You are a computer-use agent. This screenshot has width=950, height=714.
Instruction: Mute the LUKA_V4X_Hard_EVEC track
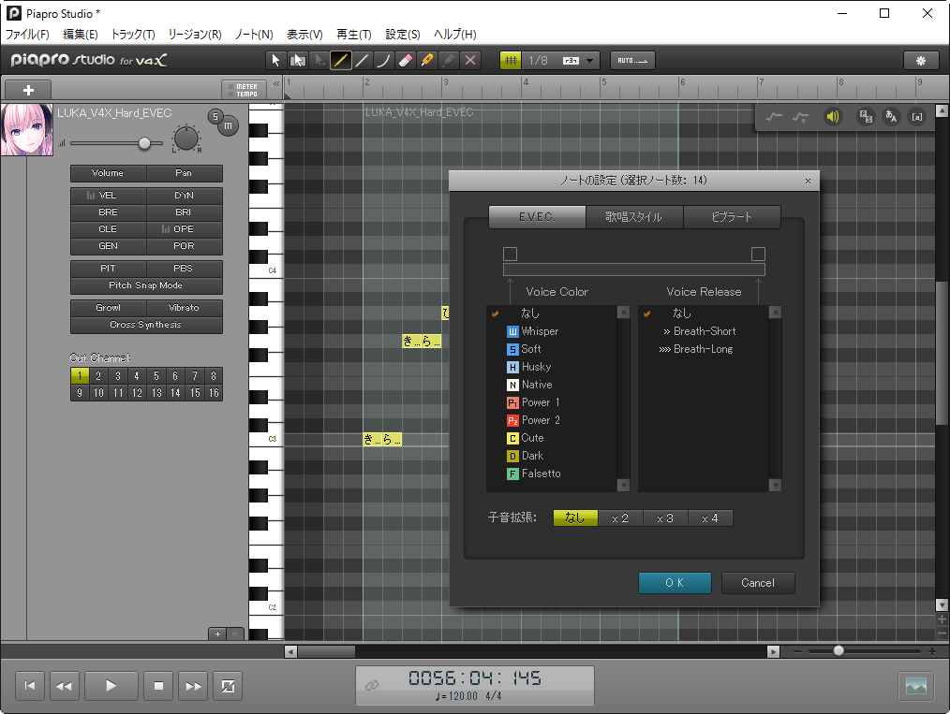pyautogui.click(x=229, y=125)
